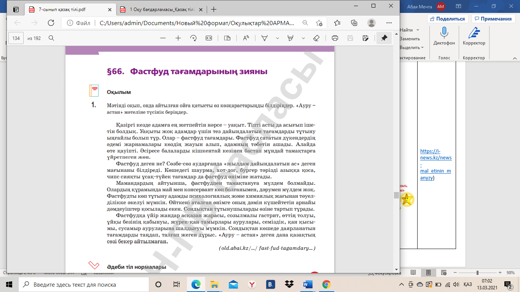Viewport: 520px width, 292px height.
Task: Select the Erase tool in PDF toolbar
Action: [x=316, y=38]
